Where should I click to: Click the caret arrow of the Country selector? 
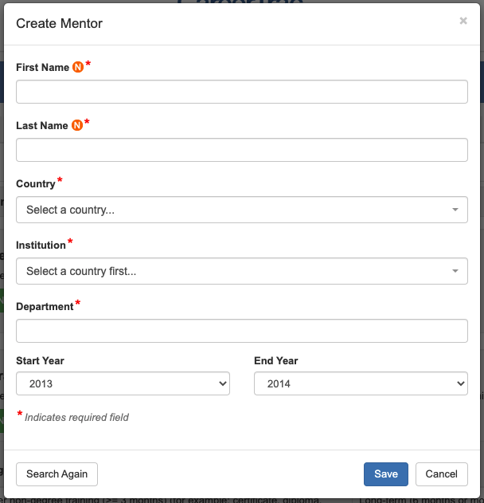click(x=455, y=210)
